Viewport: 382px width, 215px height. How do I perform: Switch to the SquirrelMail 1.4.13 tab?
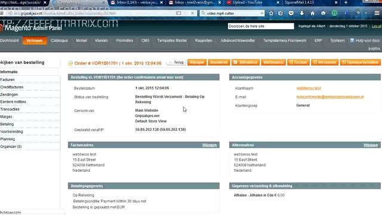pyautogui.click(x=300, y=2)
